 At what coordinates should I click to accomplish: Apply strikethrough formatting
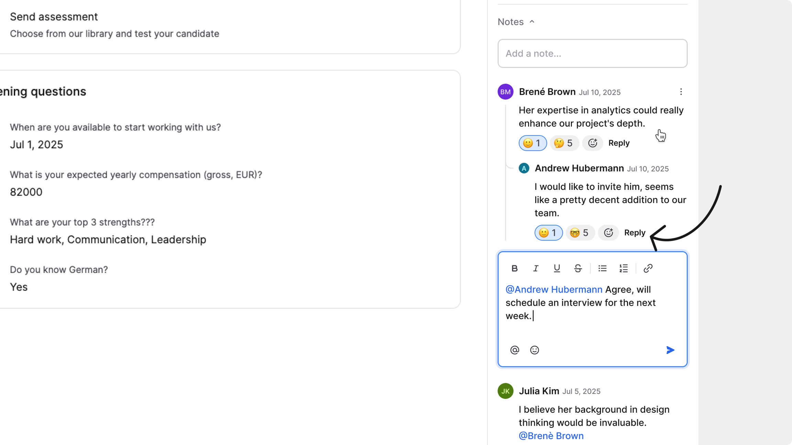pyautogui.click(x=578, y=268)
